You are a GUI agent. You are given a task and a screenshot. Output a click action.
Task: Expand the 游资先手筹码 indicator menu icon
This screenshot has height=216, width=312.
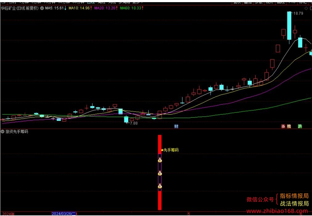coord(2,132)
